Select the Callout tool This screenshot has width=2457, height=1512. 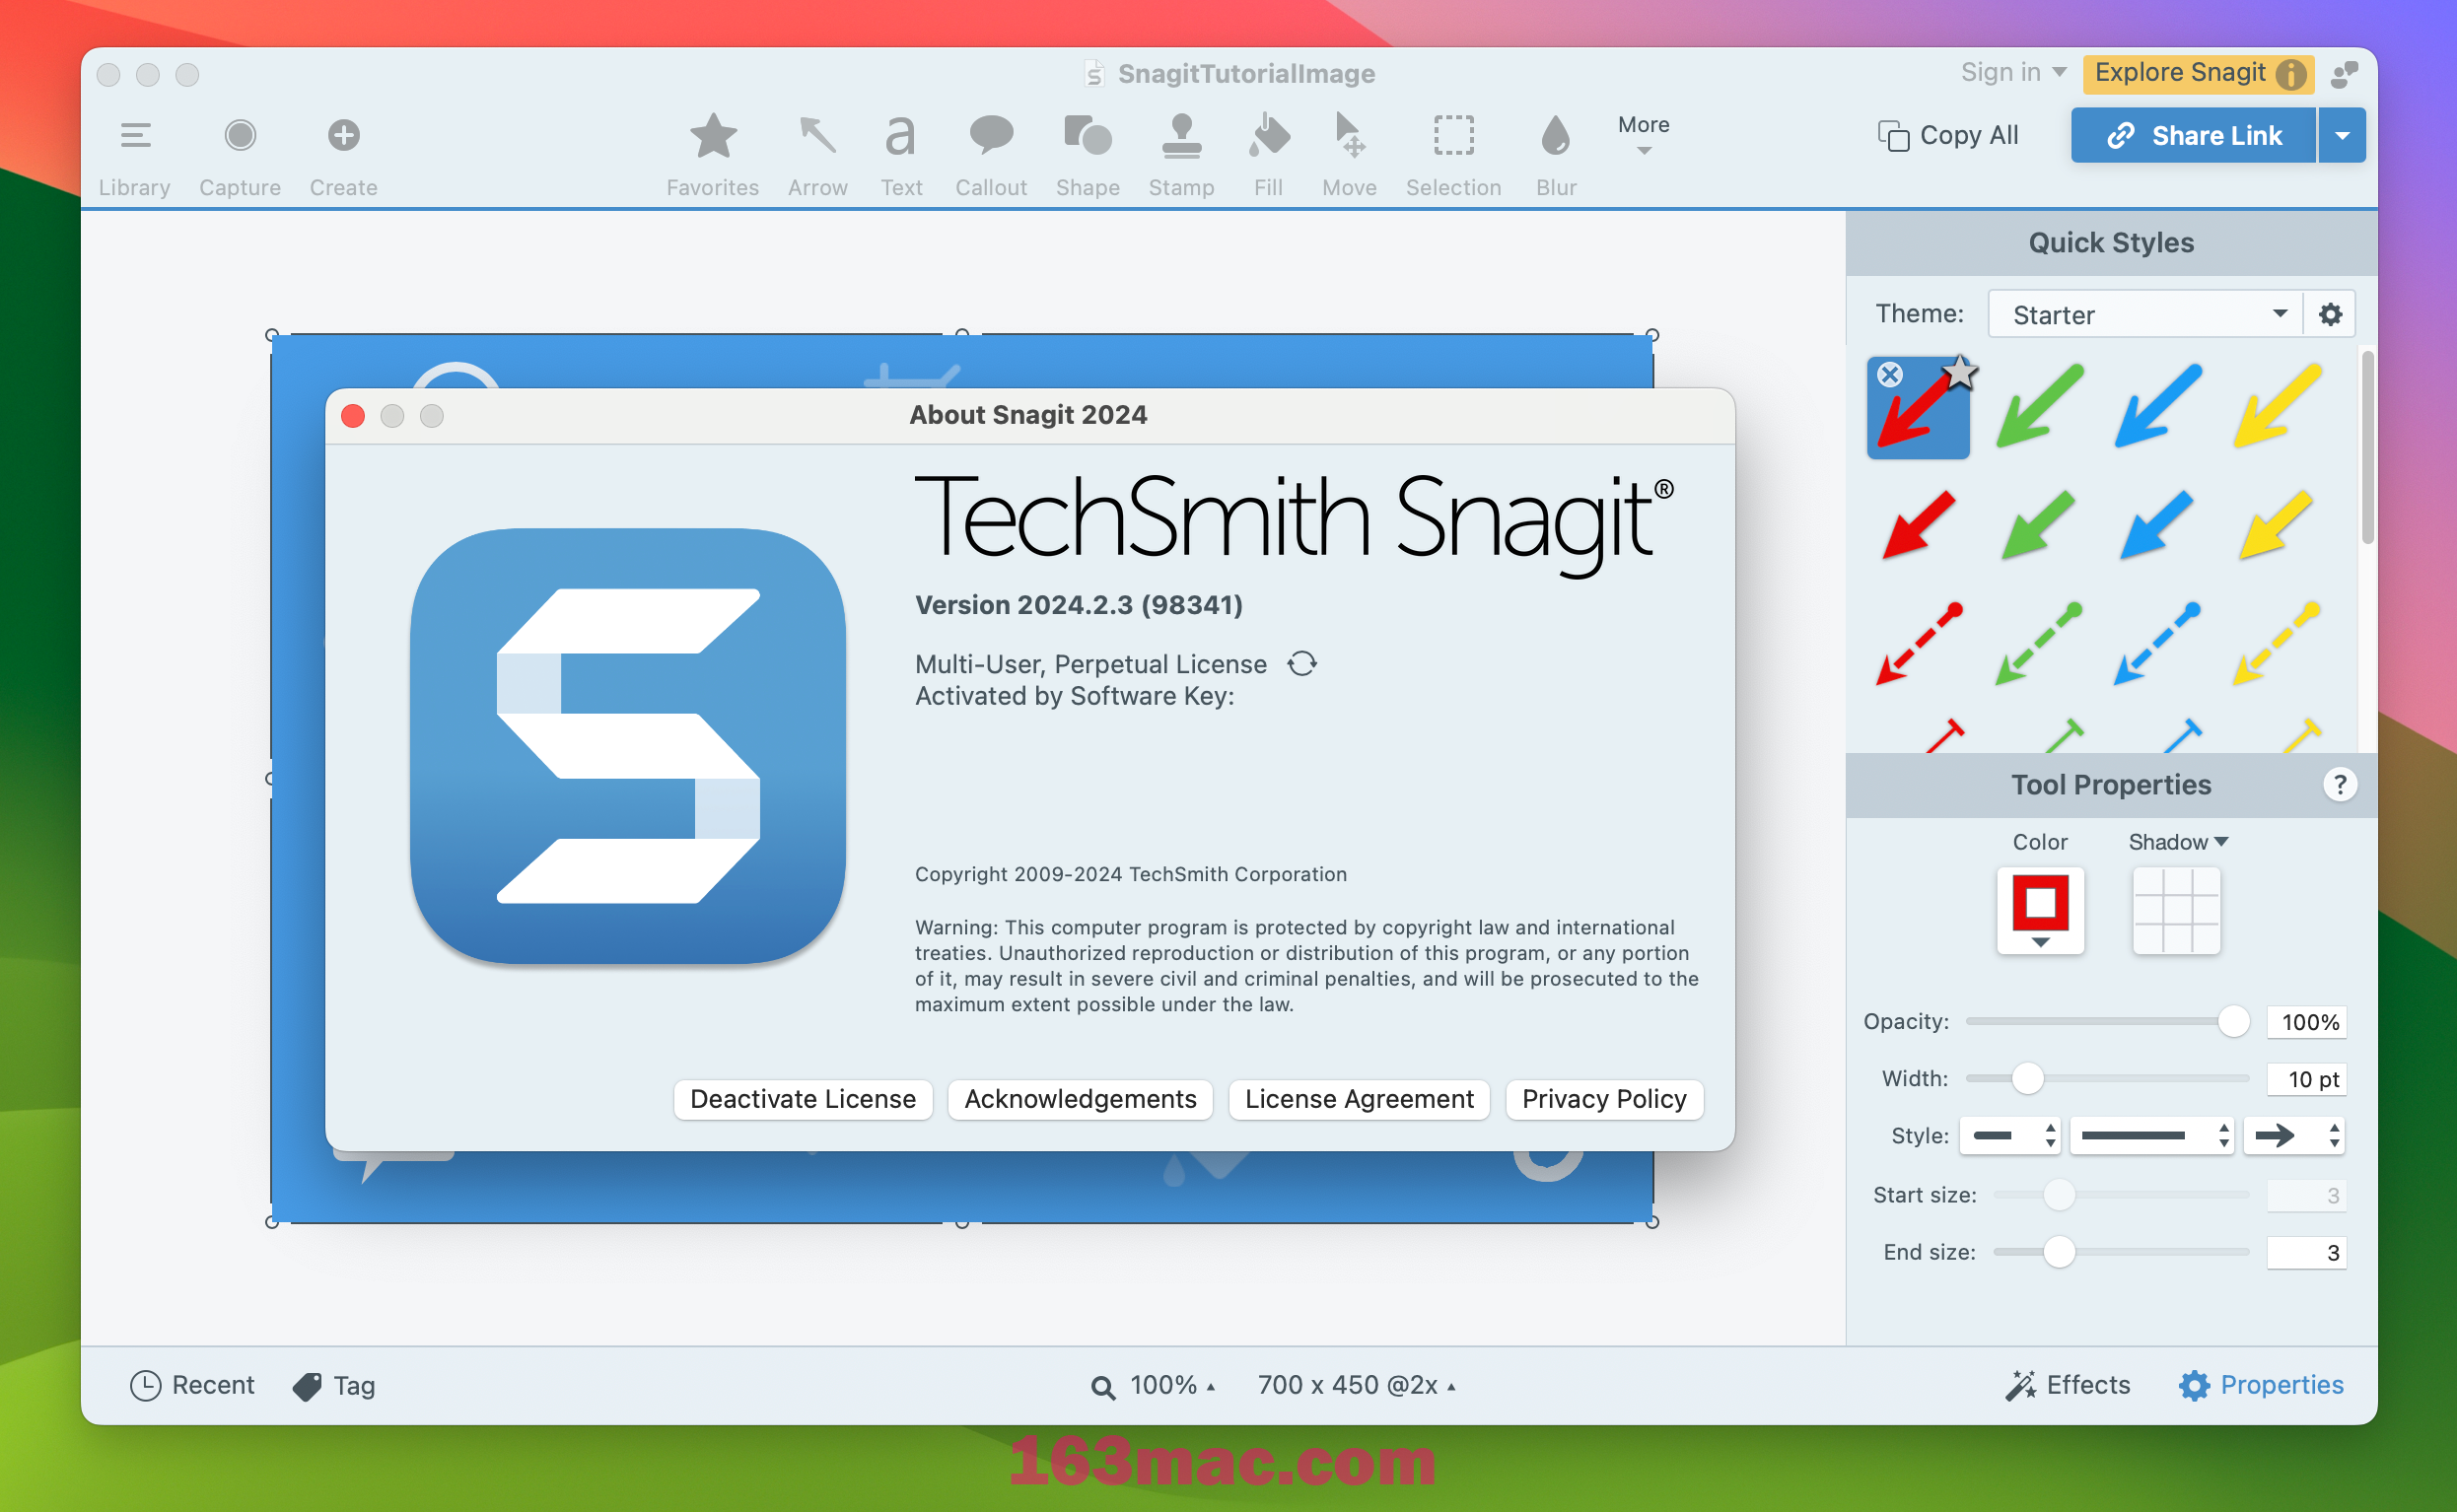[x=991, y=155]
